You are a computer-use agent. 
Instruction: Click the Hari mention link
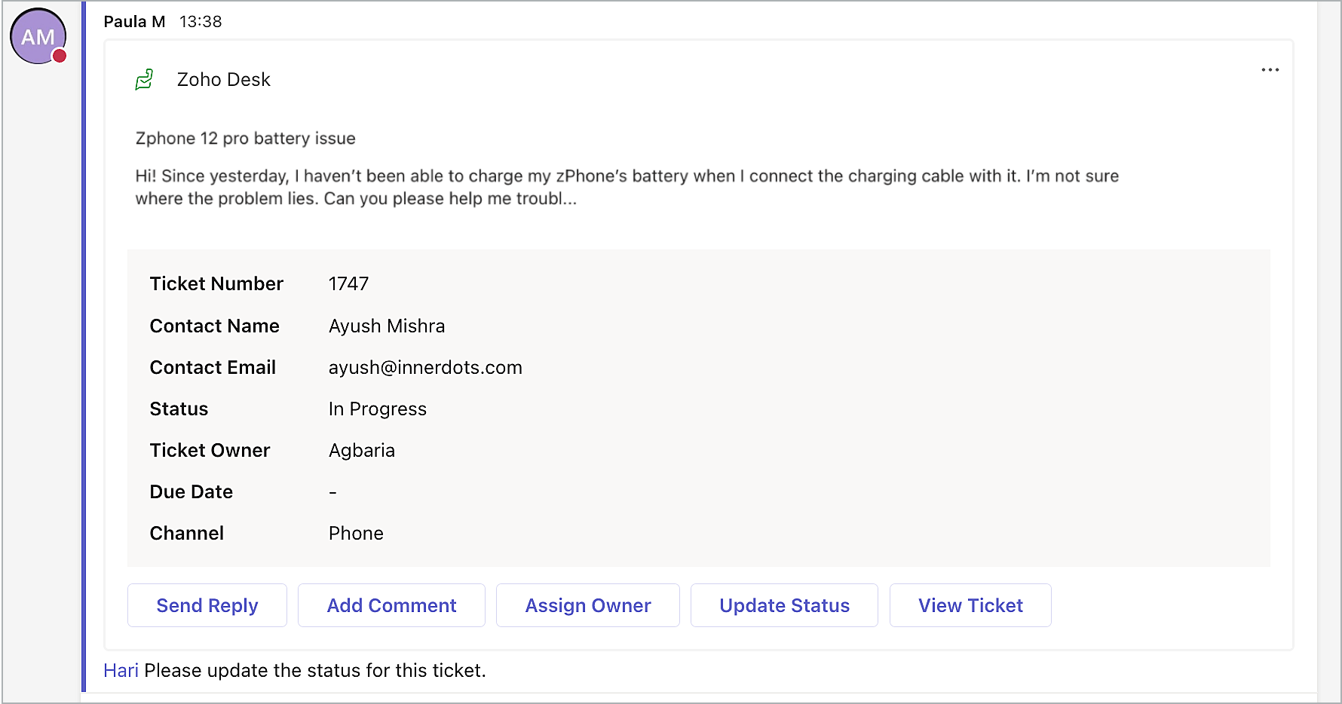tap(121, 670)
